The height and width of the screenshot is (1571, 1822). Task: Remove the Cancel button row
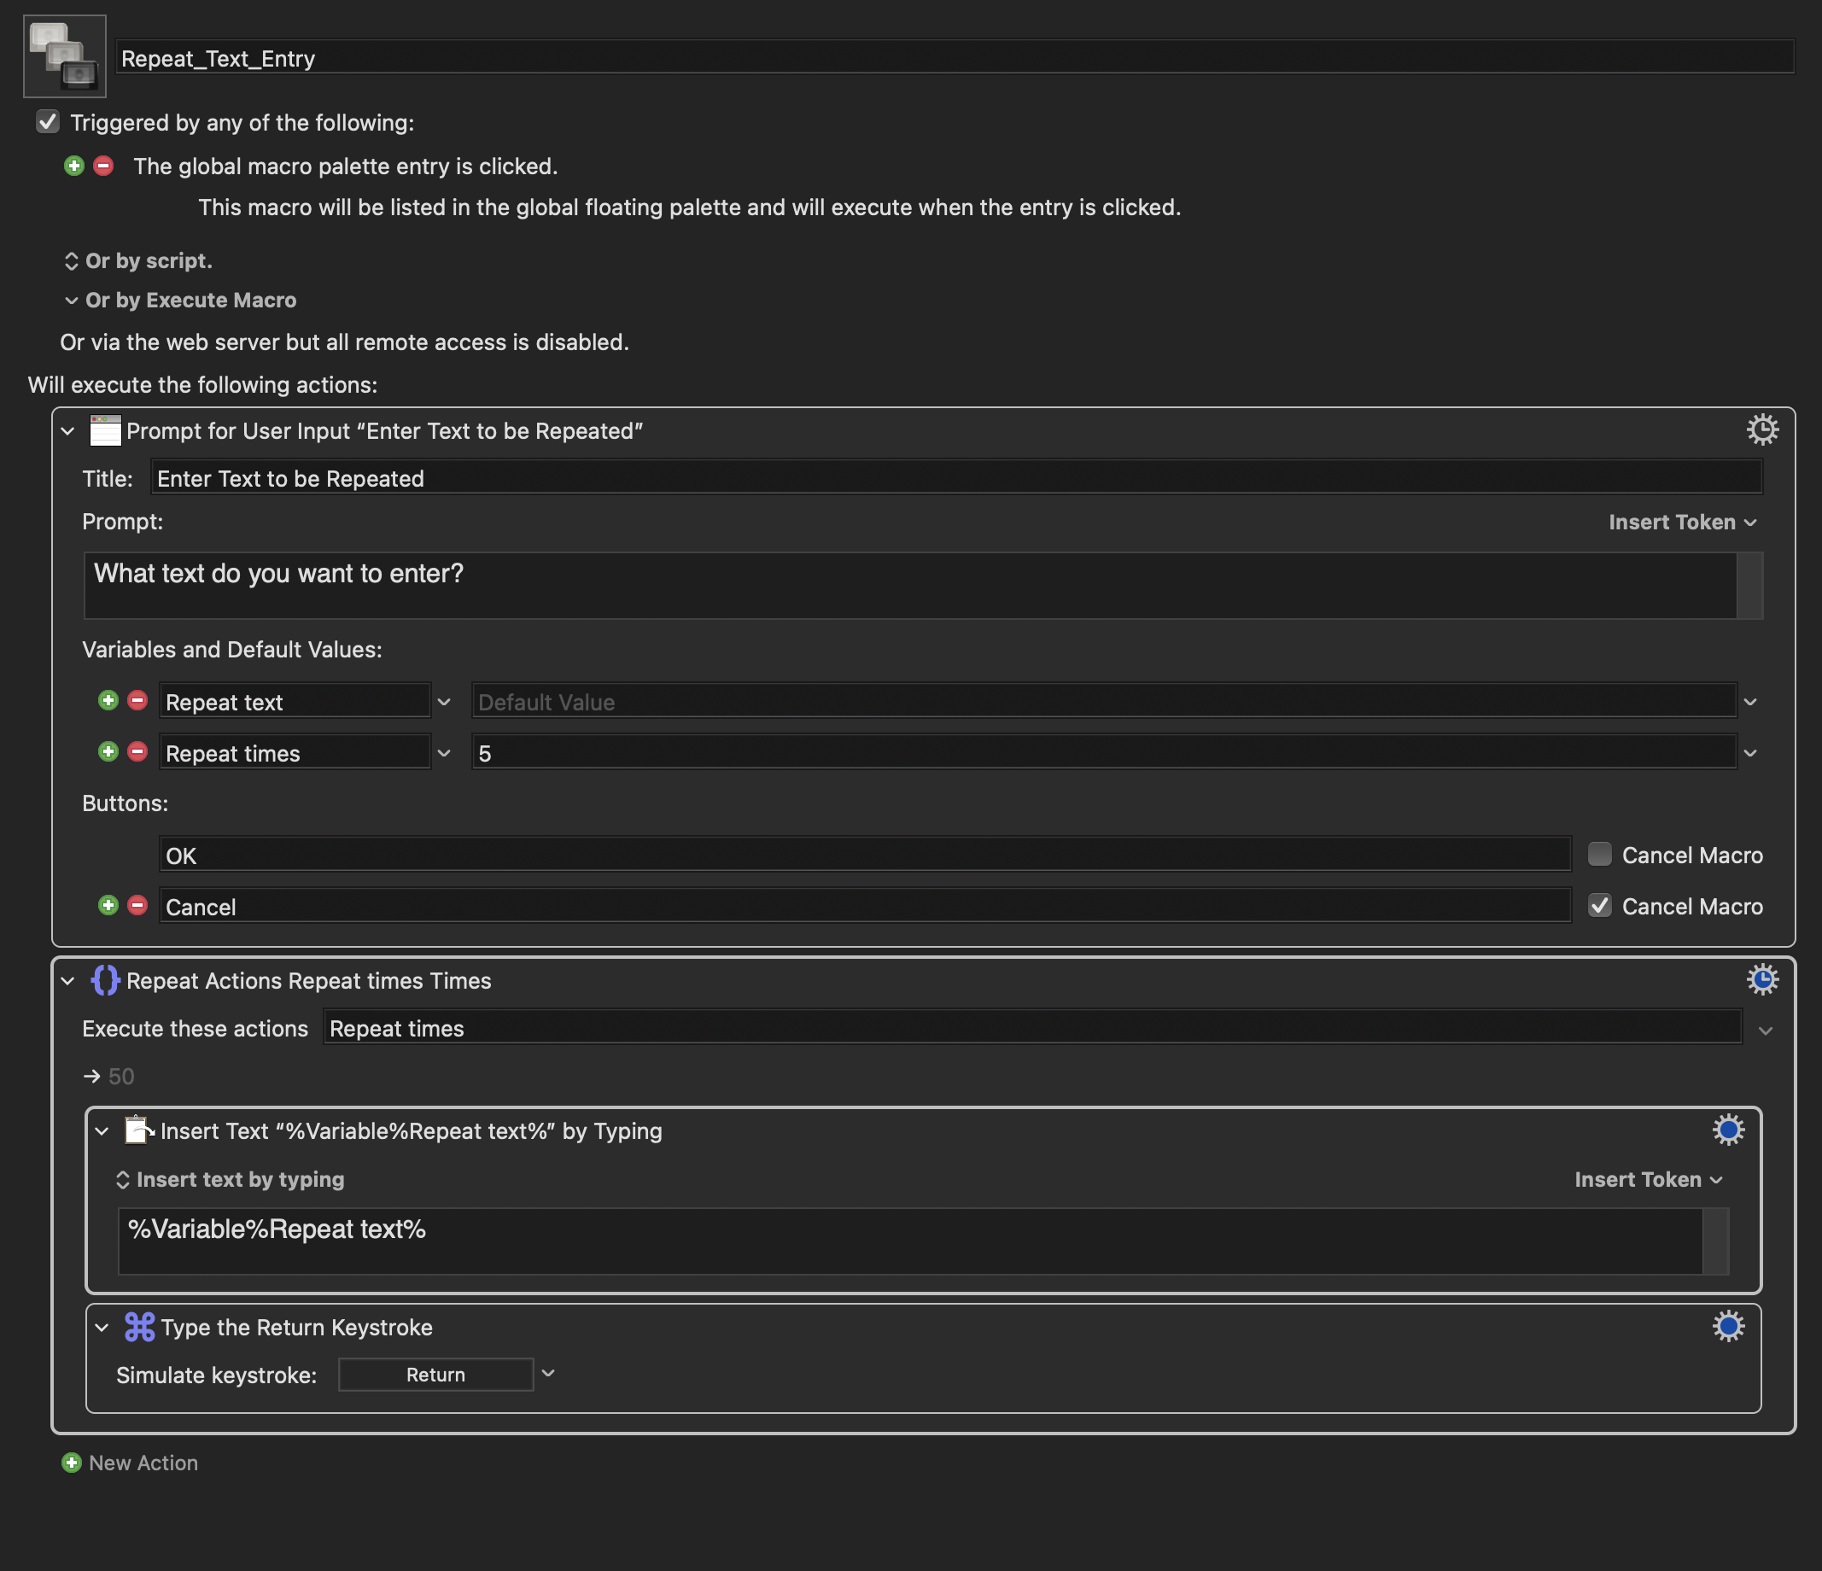click(137, 906)
